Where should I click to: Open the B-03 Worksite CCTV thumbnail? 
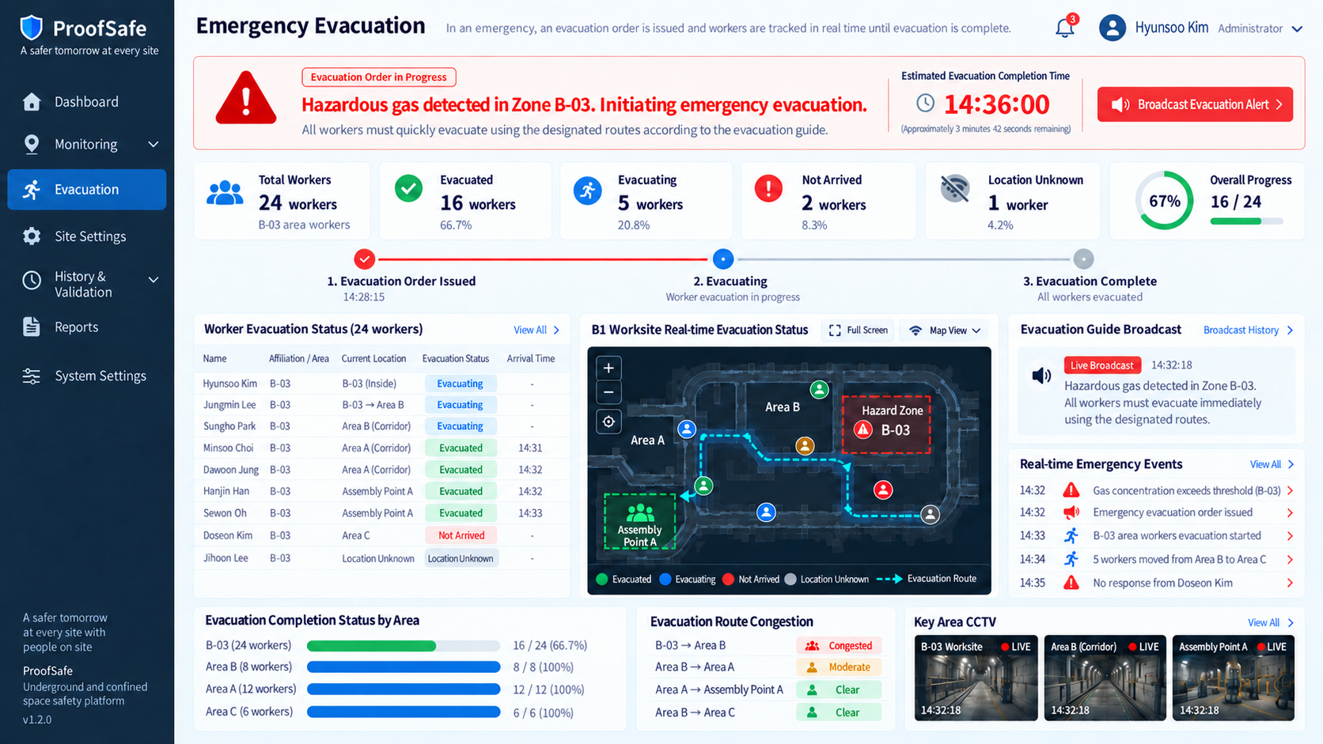coord(976,678)
